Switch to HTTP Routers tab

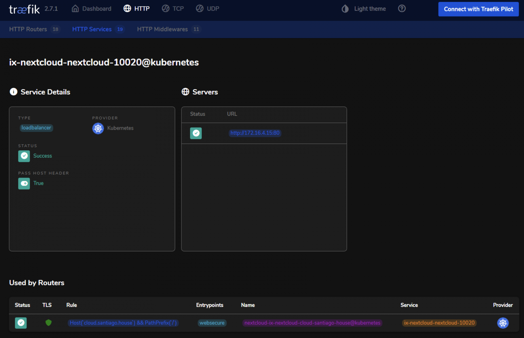pos(28,29)
